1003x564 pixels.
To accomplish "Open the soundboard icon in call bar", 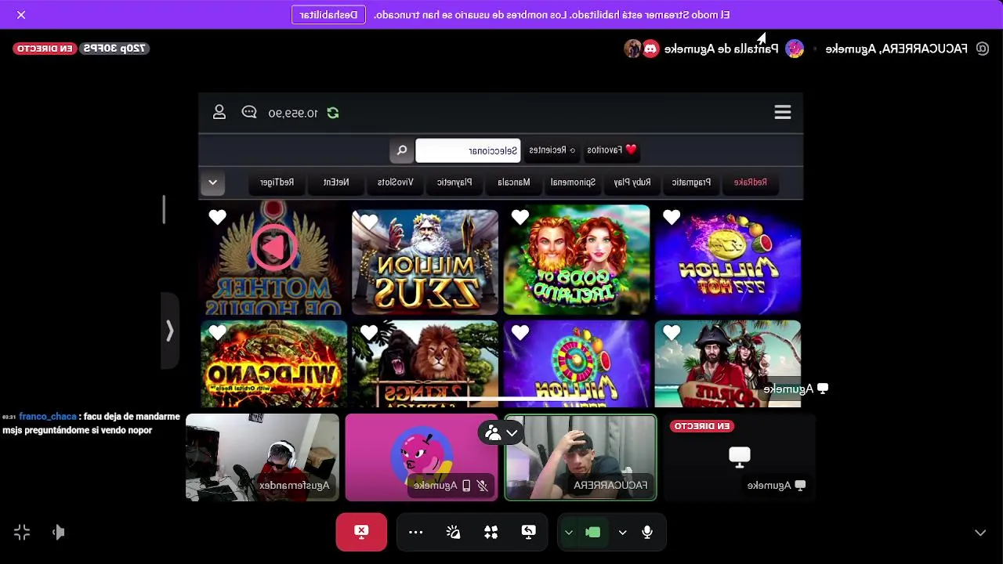I will [453, 533].
